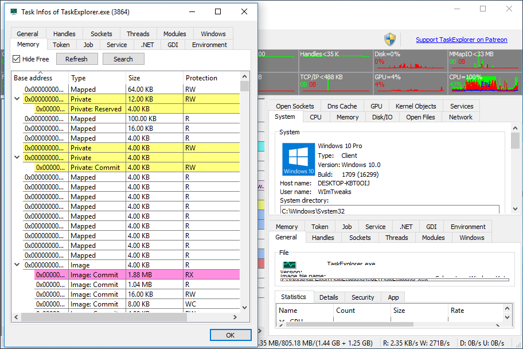The height and width of the screenshot is (349, 523).
Task: Click the Rate column header in Statistics
Action: (476, 311)
